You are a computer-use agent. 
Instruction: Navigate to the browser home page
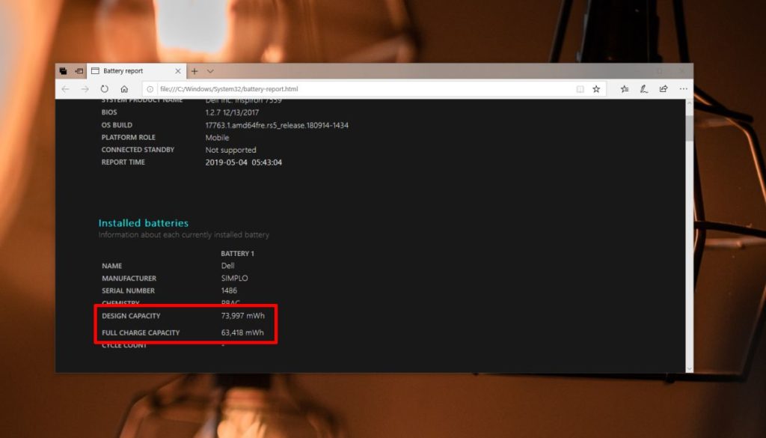point(123,88)
